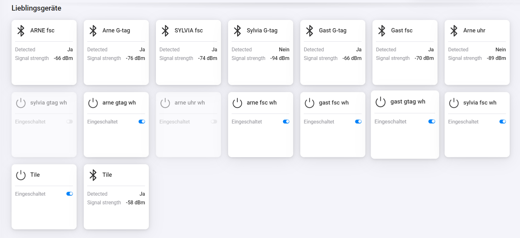520x238 pixels.
Task: Open the 'Gast G-tag' title text
Action: click(333, 30)
